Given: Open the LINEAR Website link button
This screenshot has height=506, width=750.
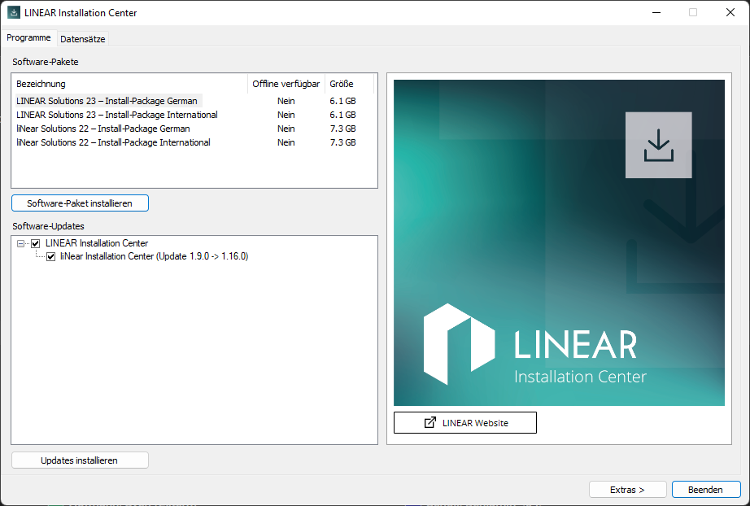Looking at the screenshot, I should [465, 422].
